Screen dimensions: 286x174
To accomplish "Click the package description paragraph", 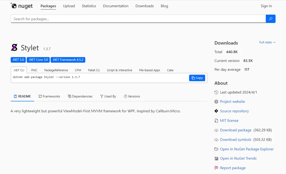I will pyautogui.click(x=96, y=111).
